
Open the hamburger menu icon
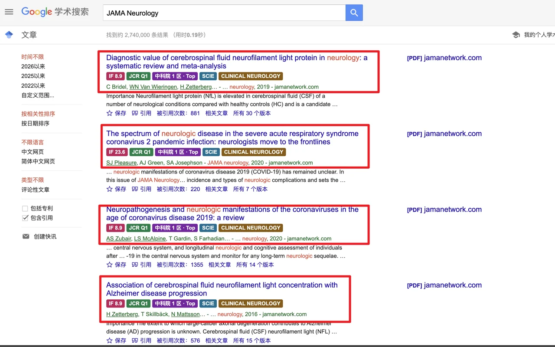pos(9,12)
